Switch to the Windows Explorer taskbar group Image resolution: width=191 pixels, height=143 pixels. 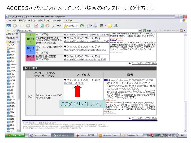point(132,135)
